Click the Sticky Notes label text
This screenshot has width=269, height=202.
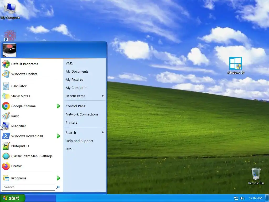(20, 96)
